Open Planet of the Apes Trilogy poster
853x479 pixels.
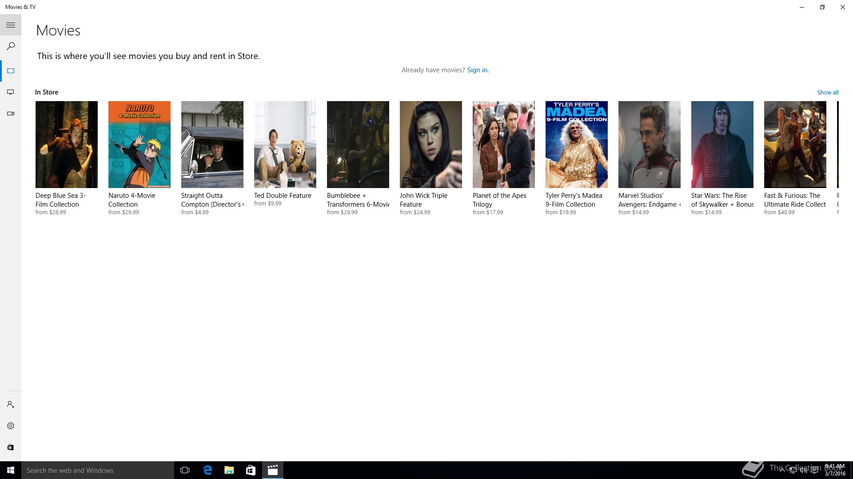pos(504,145)
